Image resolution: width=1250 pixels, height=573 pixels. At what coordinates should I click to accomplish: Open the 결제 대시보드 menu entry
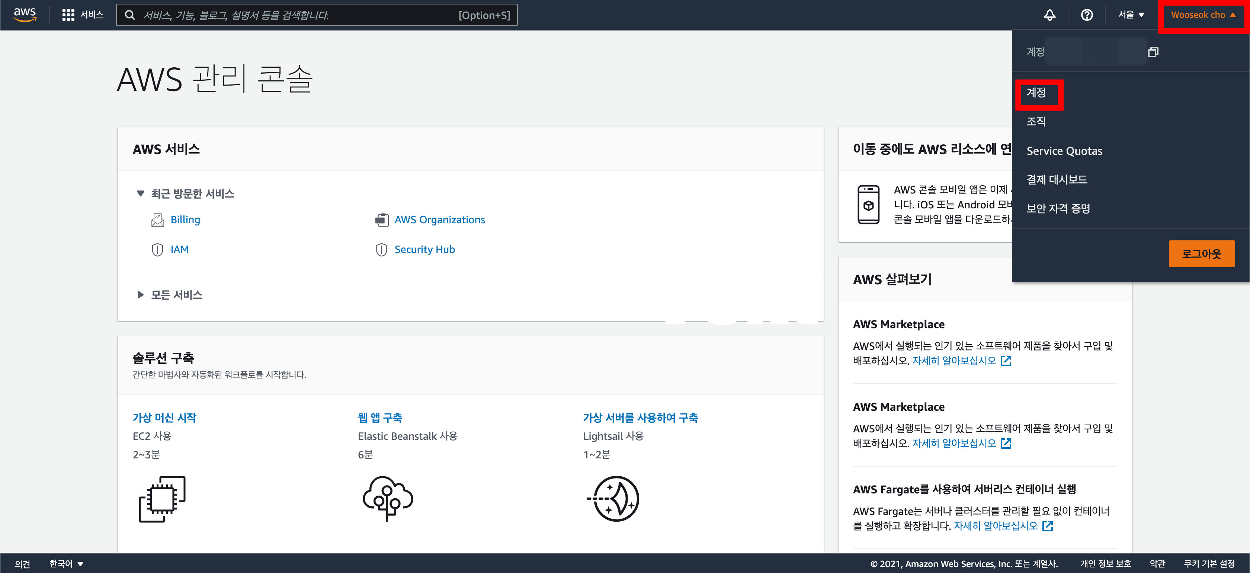point(1057,179)
